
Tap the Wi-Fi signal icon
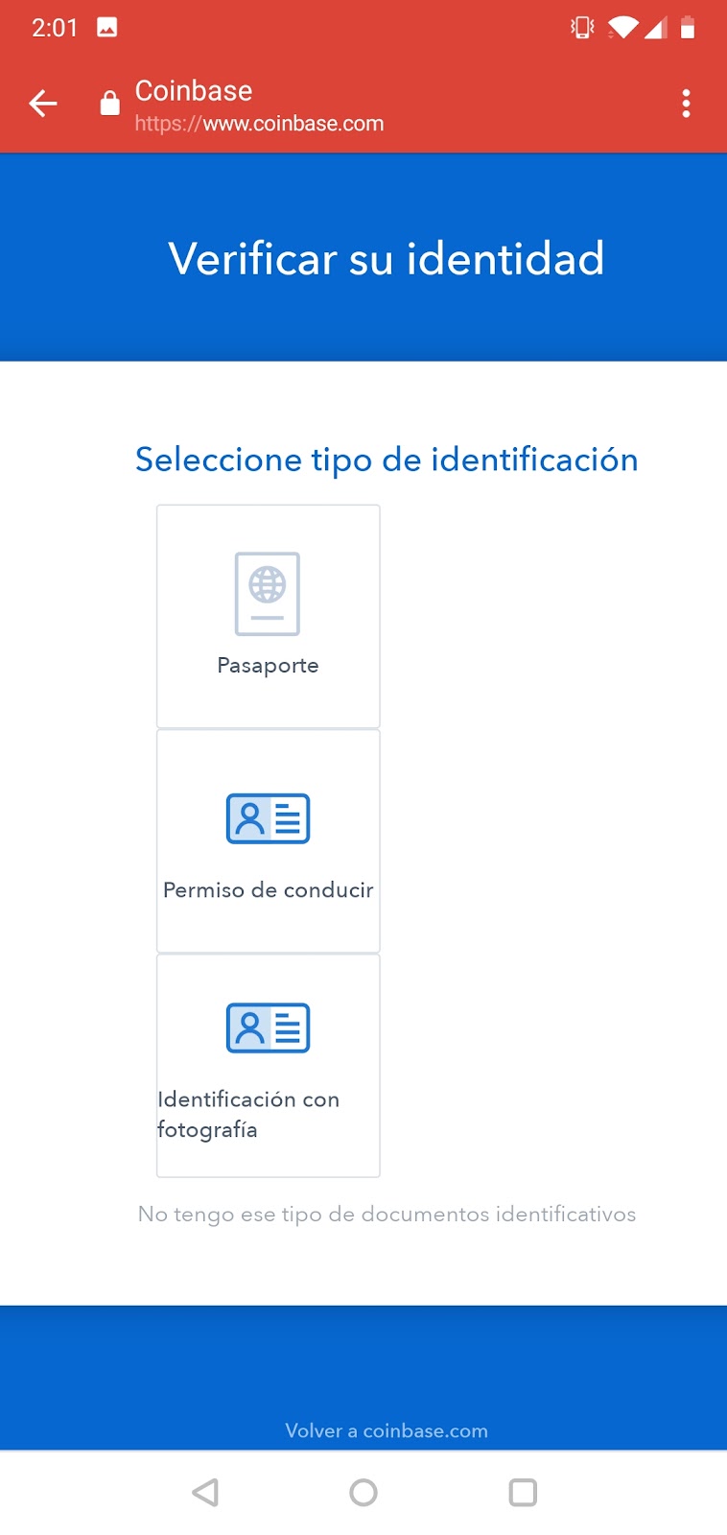pos(623,27)
